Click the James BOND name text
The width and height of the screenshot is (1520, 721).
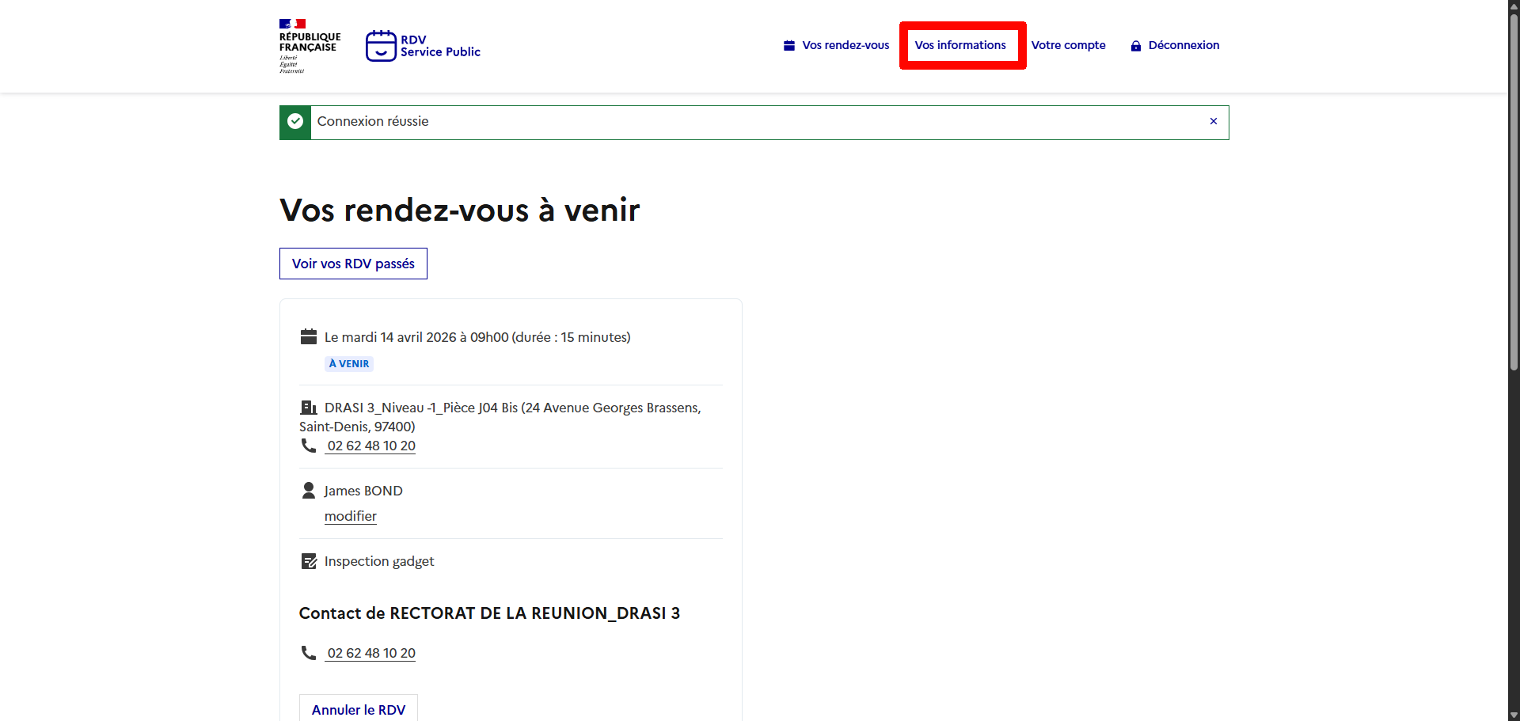363,491
